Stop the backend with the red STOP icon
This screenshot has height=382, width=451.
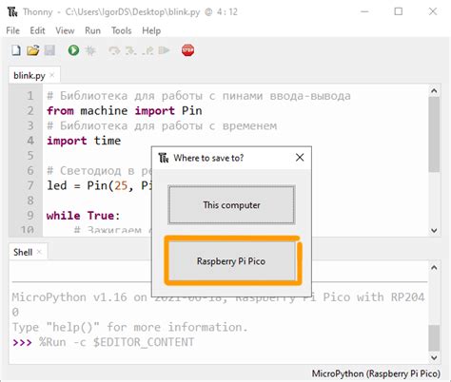[187, 50]
